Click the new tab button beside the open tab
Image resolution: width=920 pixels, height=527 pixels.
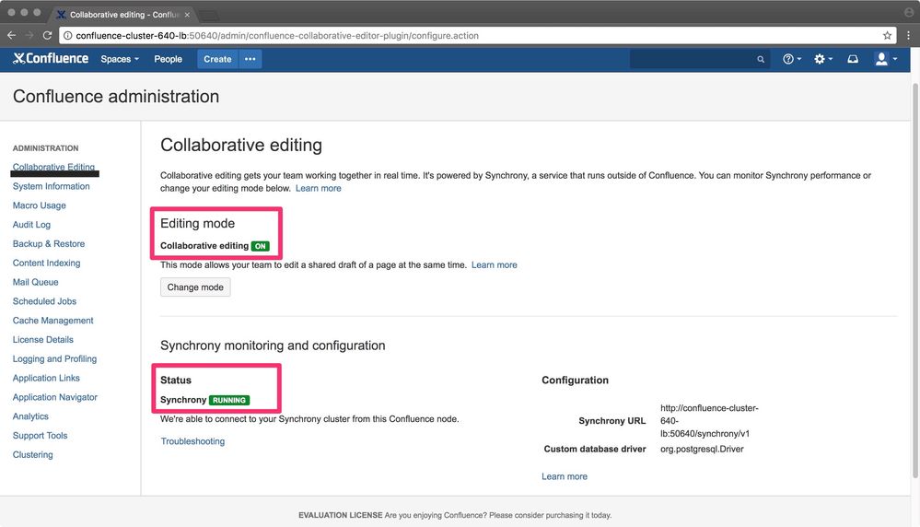[209, 15]
